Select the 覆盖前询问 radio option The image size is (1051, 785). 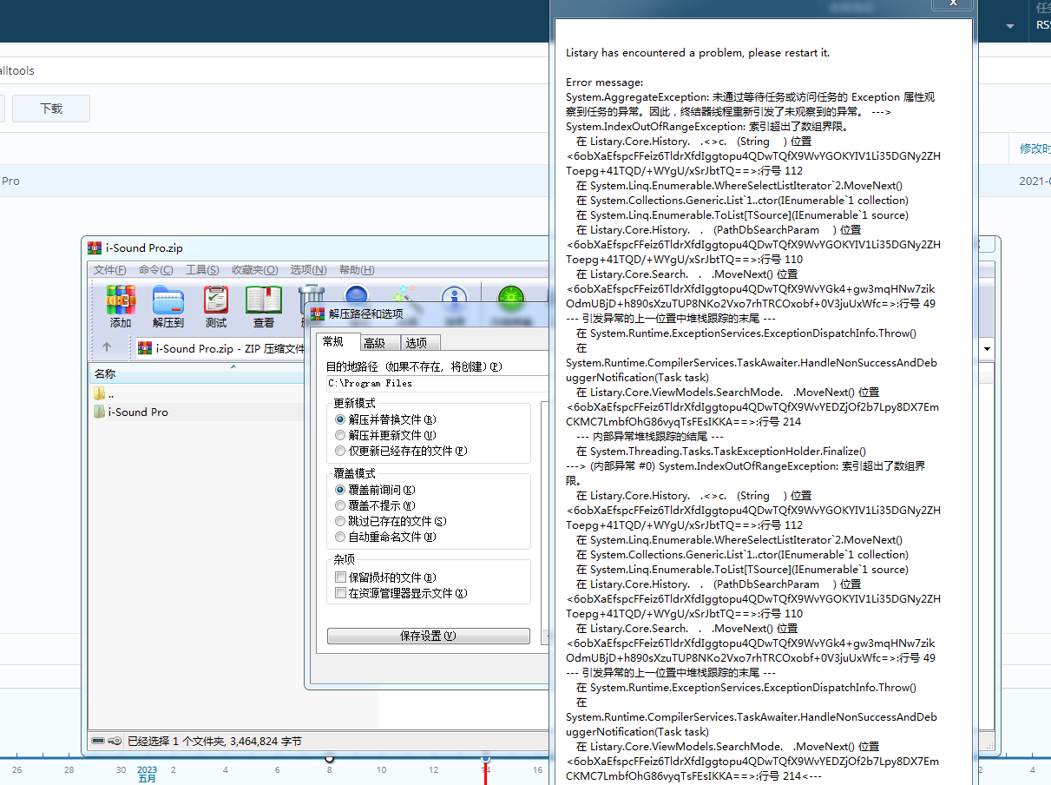click(340, 490)
